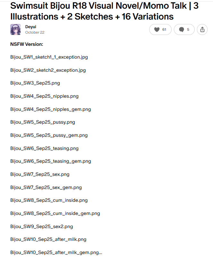Share this post using the share icon
The width and height of the screenshot is (213, 263).
(202, 29)
